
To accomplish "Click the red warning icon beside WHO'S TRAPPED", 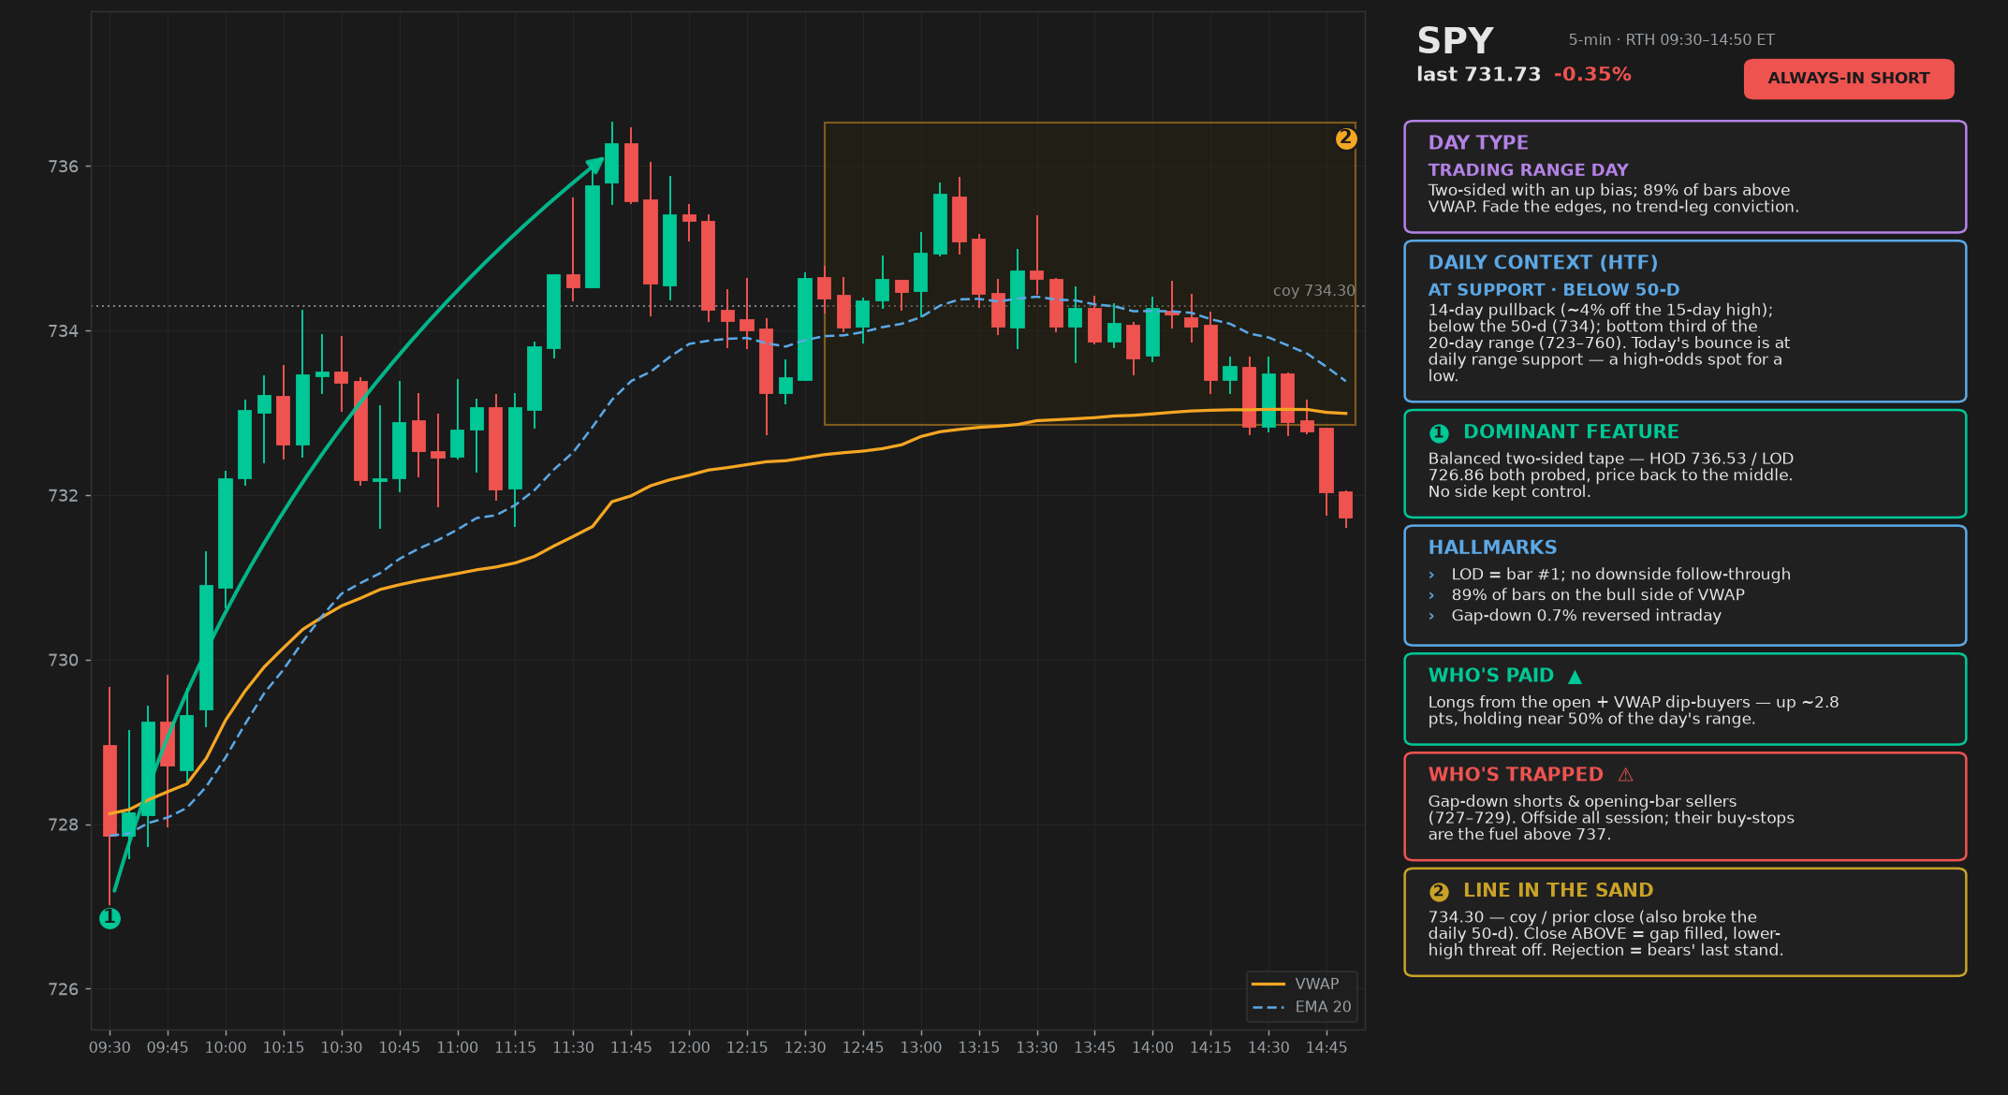I will click(x=1625, y=775).
